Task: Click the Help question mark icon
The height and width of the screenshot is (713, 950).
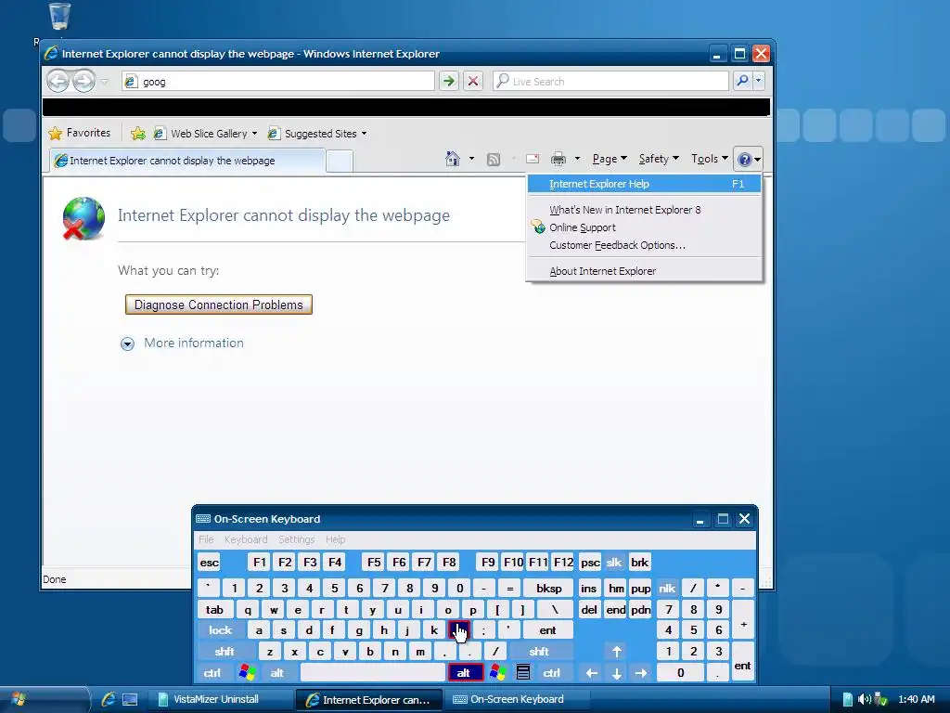Action: (x=745, y=160)
